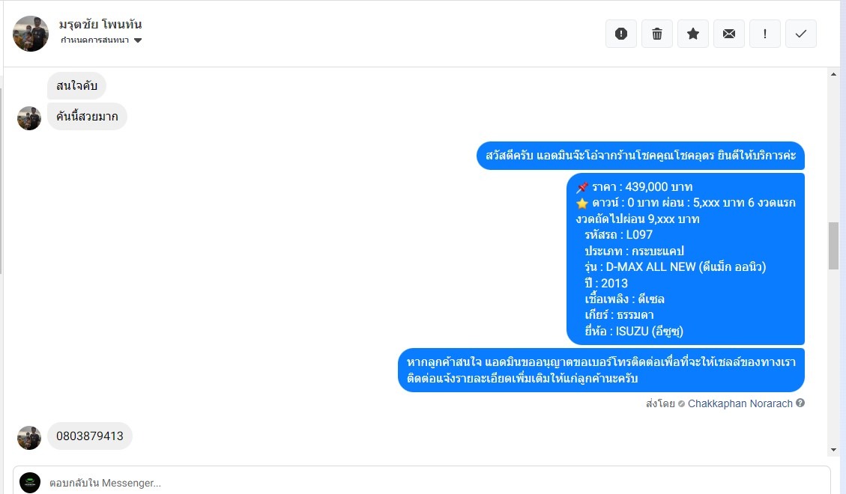Viewport: 846px width, 494px height.
Task: Mark conversation done with checkmark icon
Action: 801,34
